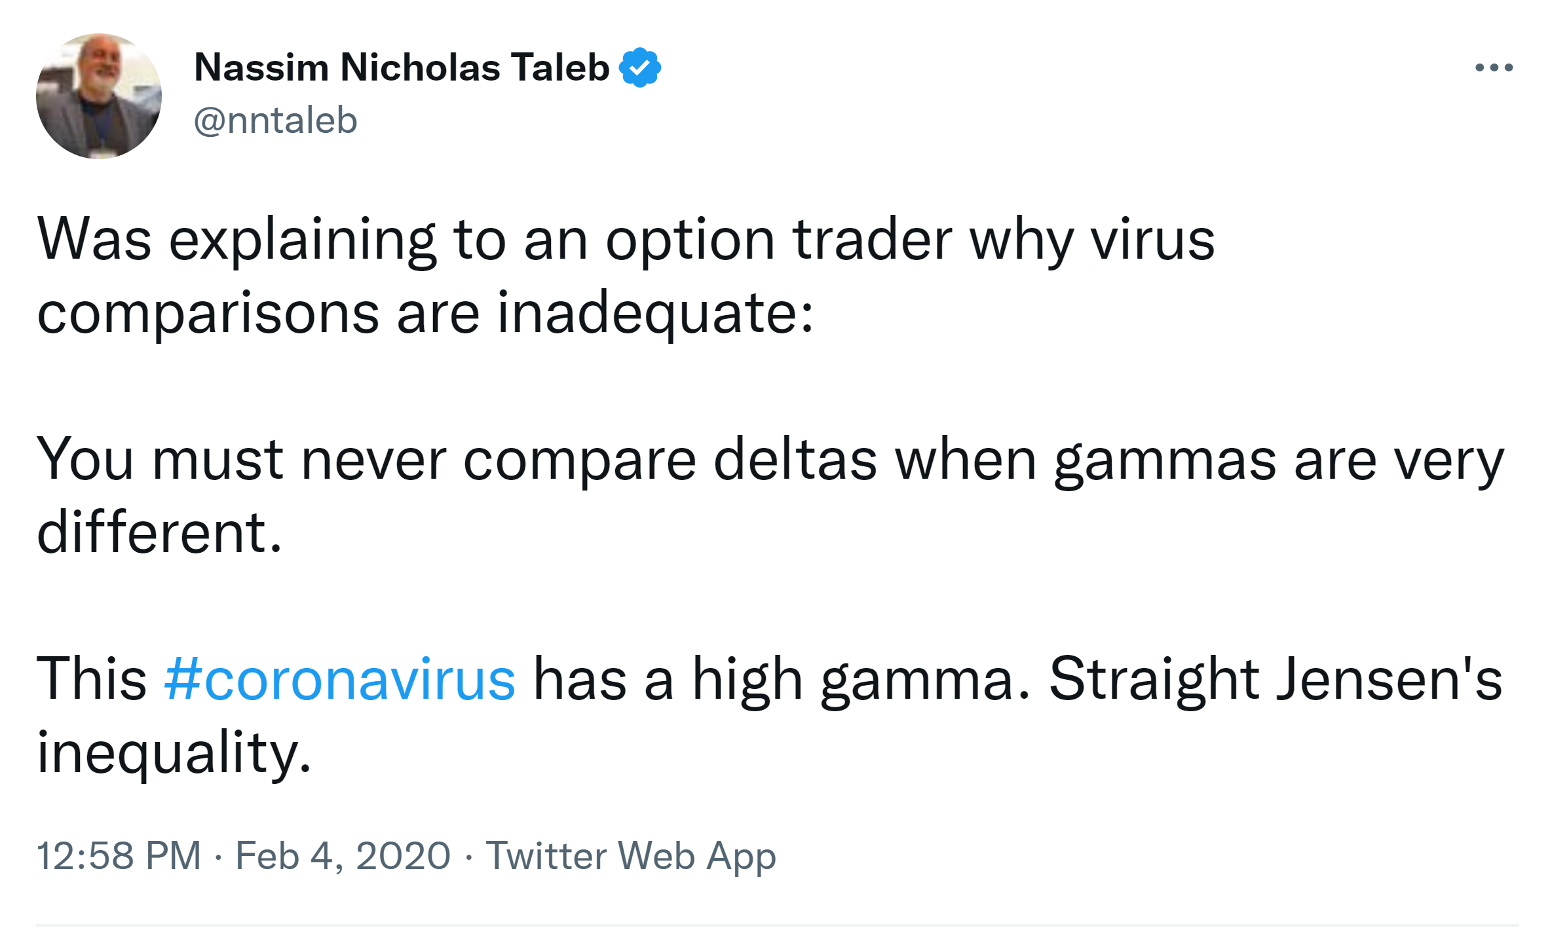The width and height of the screenshot is (1550, 947).
Task: Click the word "deltas" in the tweet
Action: coord(795,460)
